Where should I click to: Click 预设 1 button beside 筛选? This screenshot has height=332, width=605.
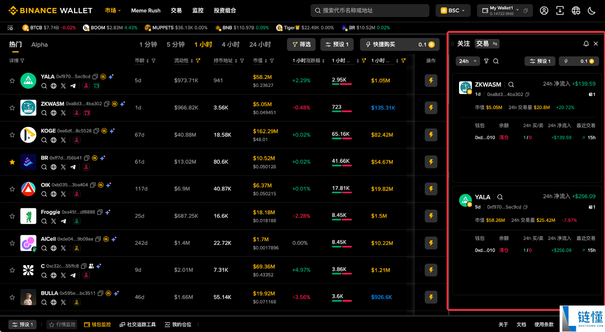337,45
